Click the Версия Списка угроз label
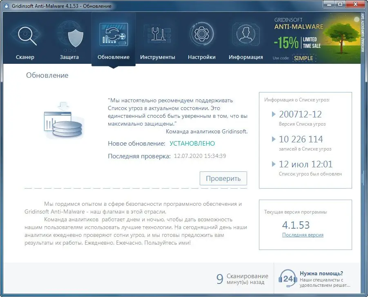The image size is (368, 297). click(x=302, y=124)
